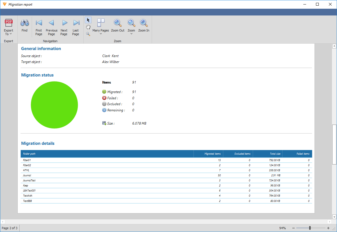Expand the Many Pages layout dropdown
The height and width of the screenshot is (232, 337).
(101, 33)
